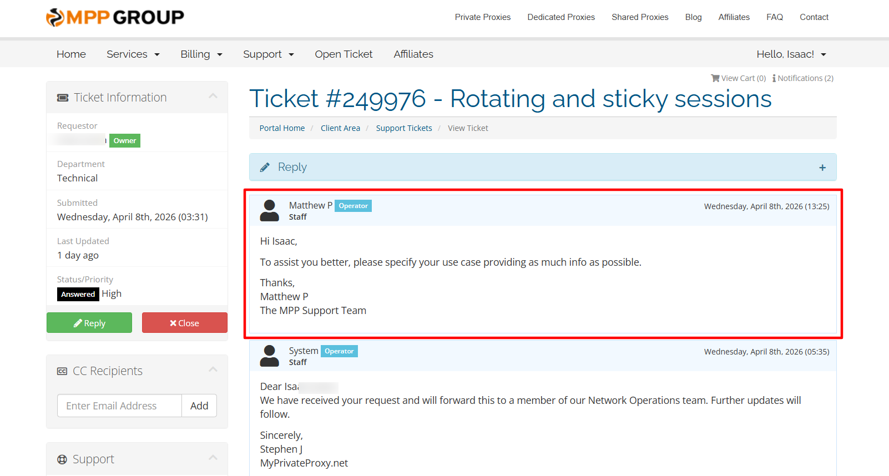Open the Contact link

point(814,17)
